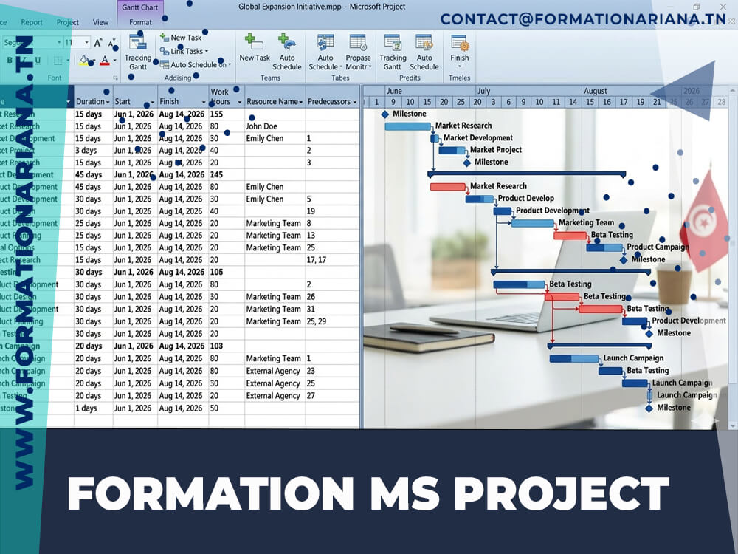
Task: Select the work hours cell showing 103
Action: coord(227,346)
